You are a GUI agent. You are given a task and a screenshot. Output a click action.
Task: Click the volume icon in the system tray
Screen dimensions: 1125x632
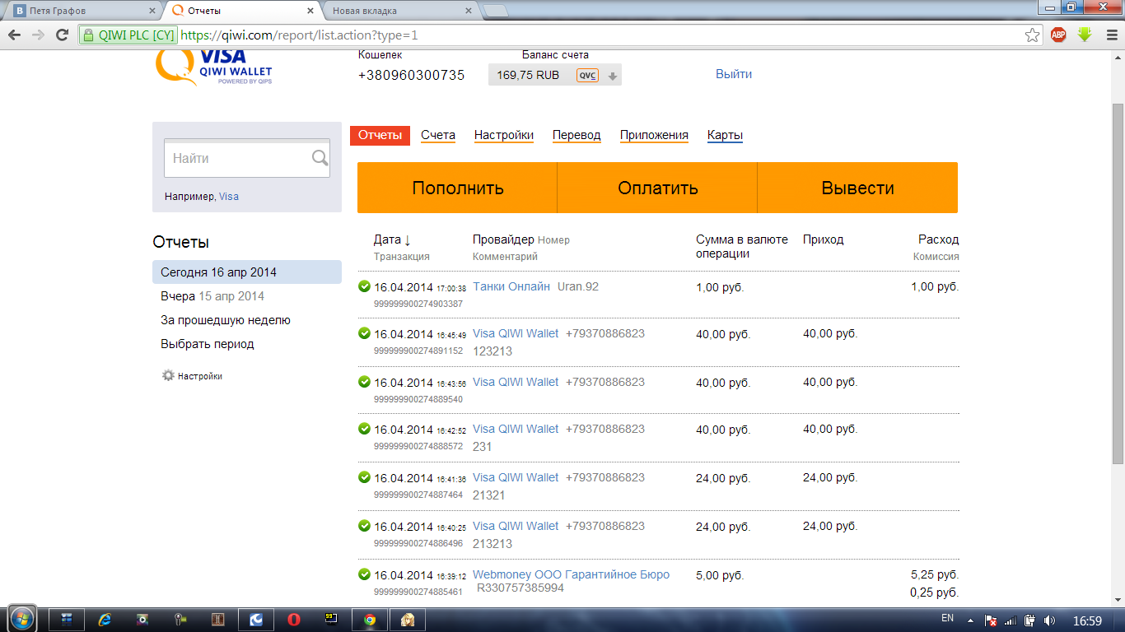coord(1049,620)
